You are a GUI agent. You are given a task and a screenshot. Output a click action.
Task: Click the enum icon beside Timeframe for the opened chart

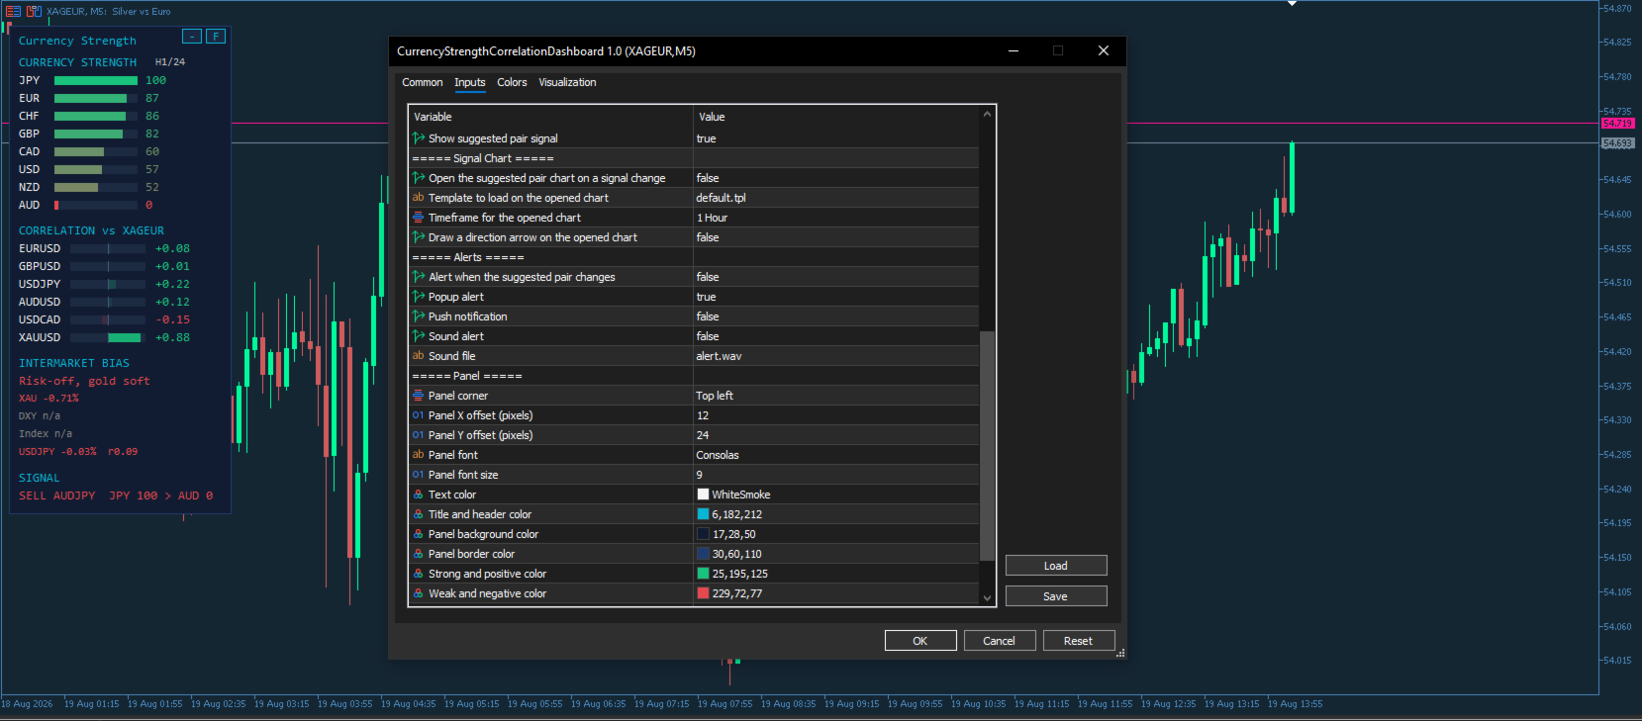point(419,218)
